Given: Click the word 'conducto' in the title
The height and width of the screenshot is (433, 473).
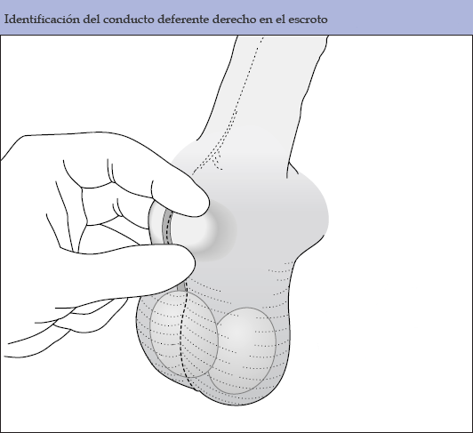Looking at the screenshot, I should click(129, 20).
